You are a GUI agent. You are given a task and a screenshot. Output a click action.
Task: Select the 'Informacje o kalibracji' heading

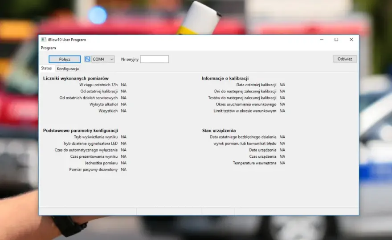(x=225, y=78)
